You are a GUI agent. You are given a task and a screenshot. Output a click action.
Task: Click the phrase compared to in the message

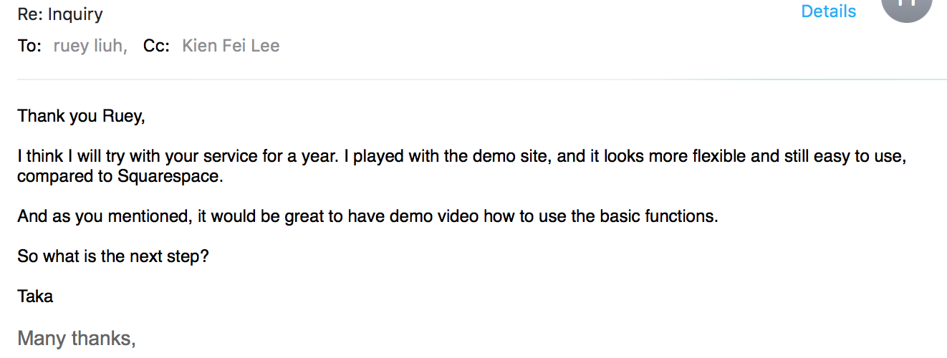tap(66, 176)
